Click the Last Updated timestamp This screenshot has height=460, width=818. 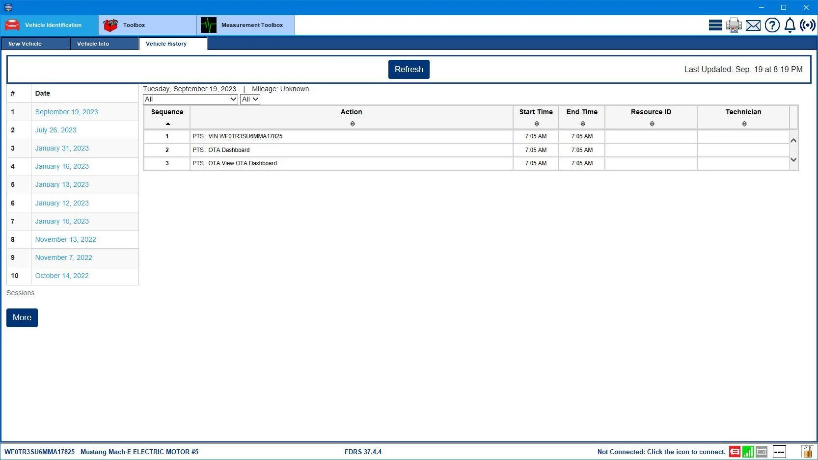coord(743,69)
